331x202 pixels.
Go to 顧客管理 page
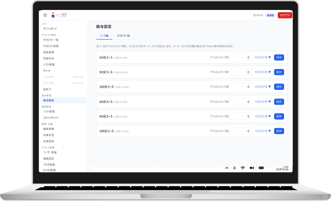coord(48,129)
